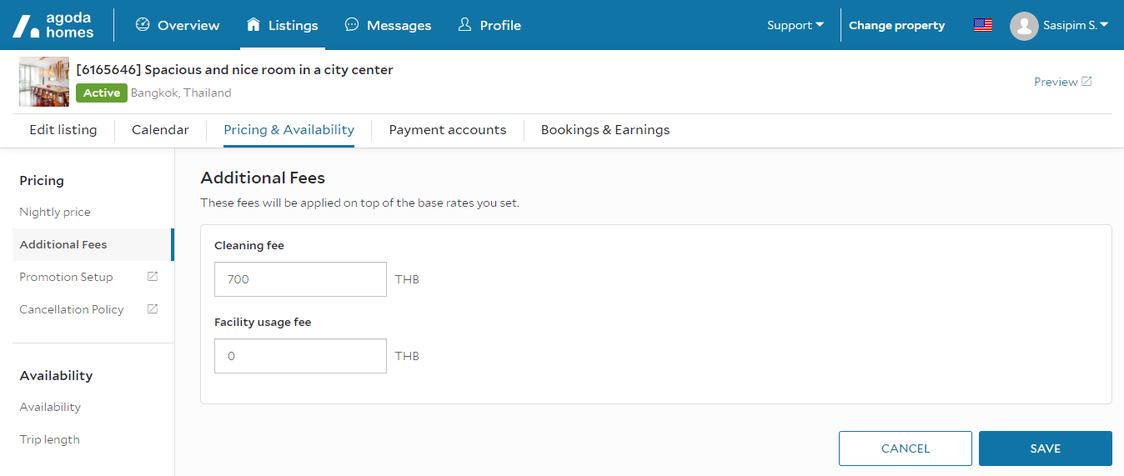Screen dimensions: 1124x476
Task: Select the listing photo thumbnail
Action: tap(44, 82)
